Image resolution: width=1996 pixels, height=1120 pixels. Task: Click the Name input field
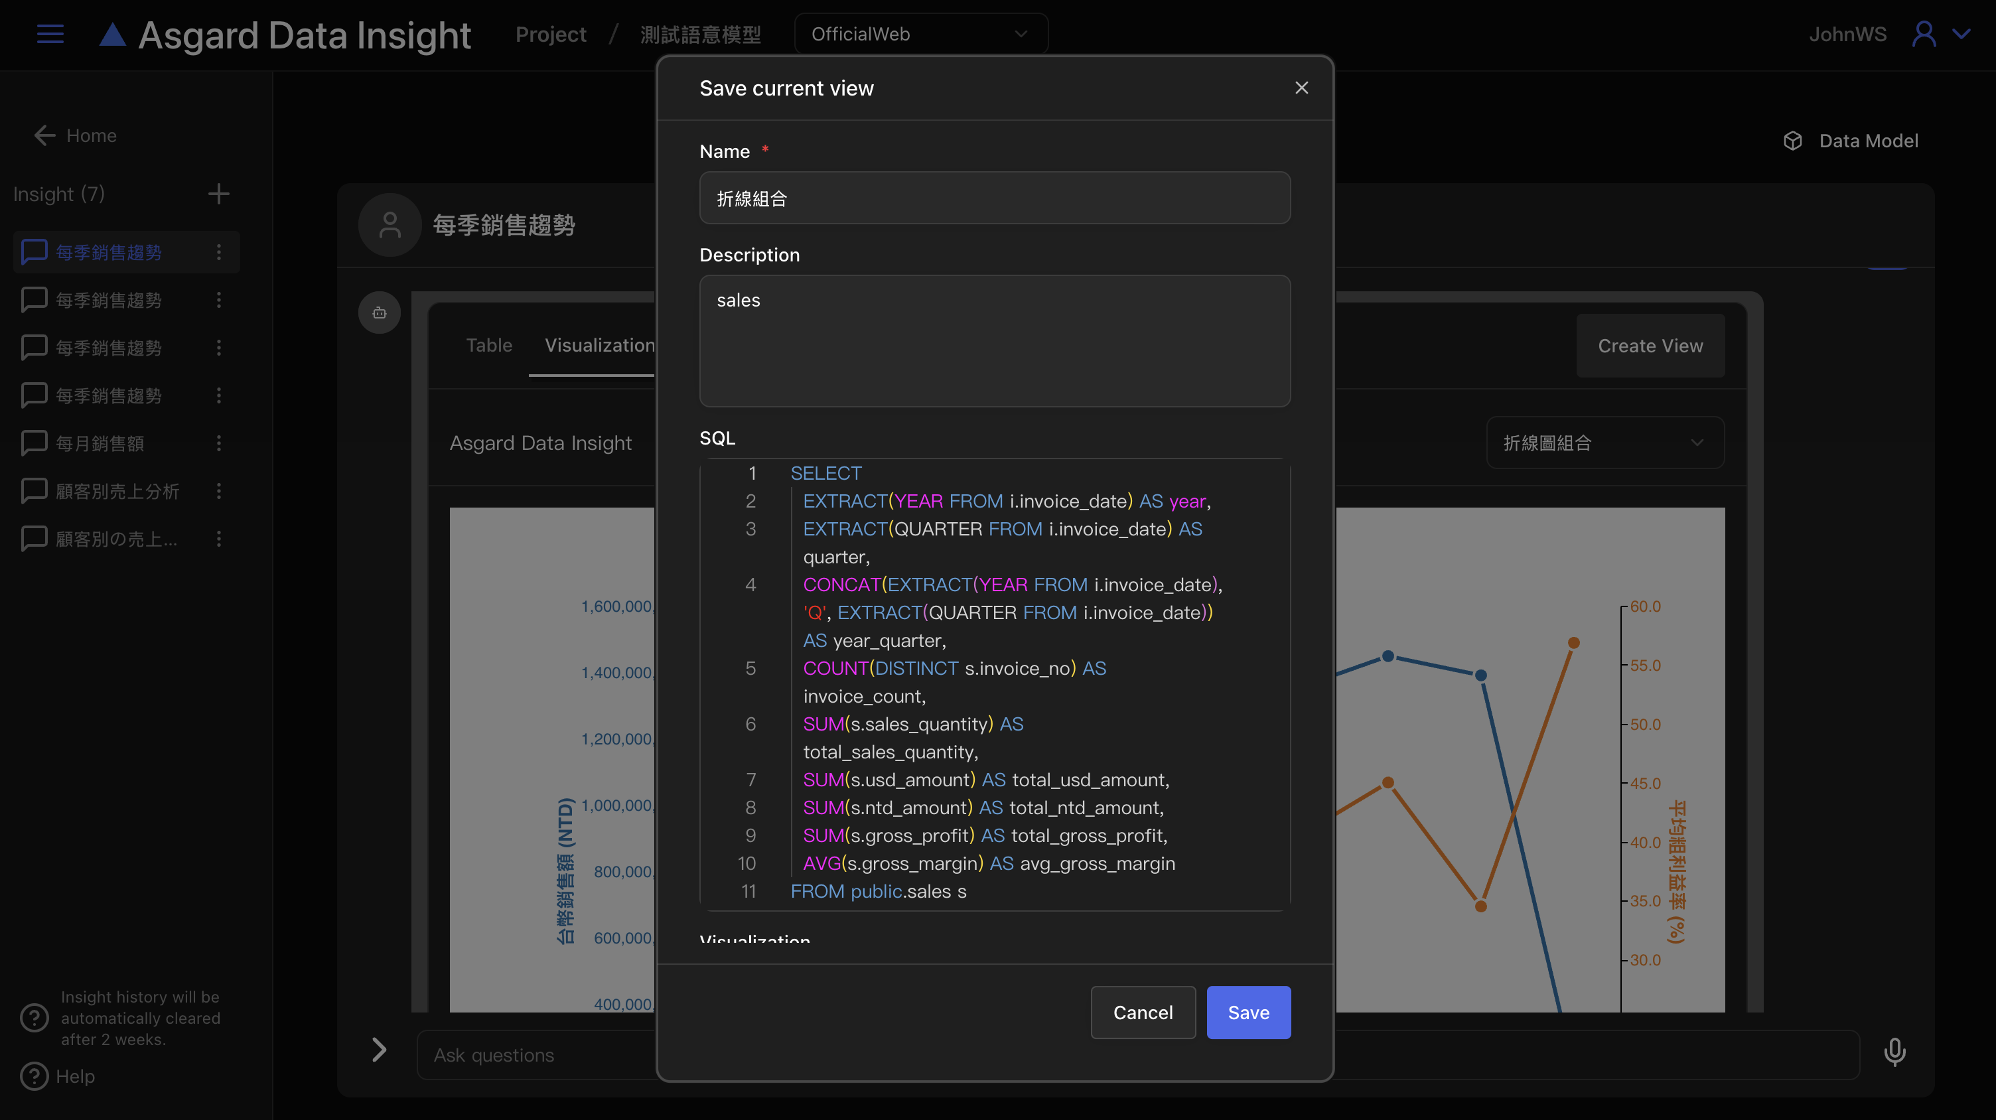pyautogui.click(x=995, y=199)
